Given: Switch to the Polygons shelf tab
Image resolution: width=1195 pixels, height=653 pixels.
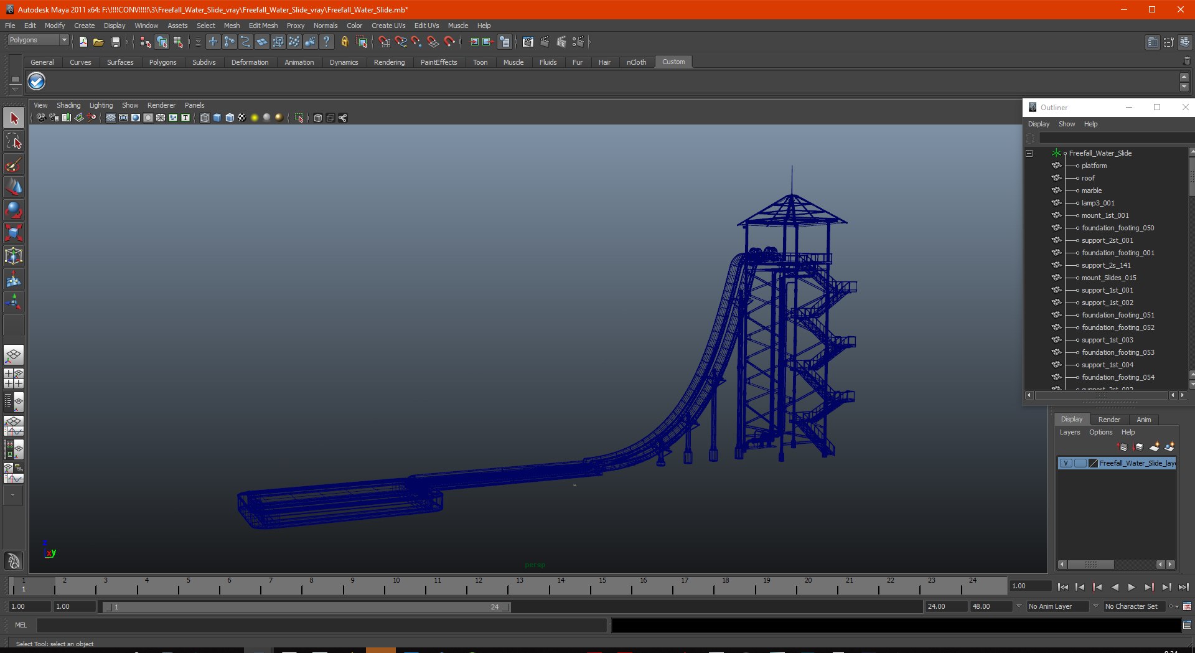Looking at the screenshot, I should click(162, 62).
